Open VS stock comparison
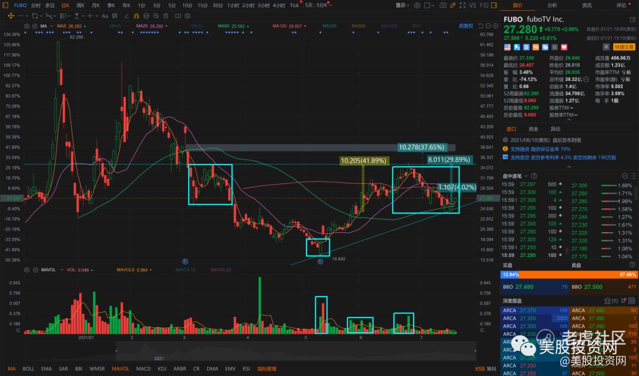This screenshot has height=376, width=639. (x=473, y=5)
